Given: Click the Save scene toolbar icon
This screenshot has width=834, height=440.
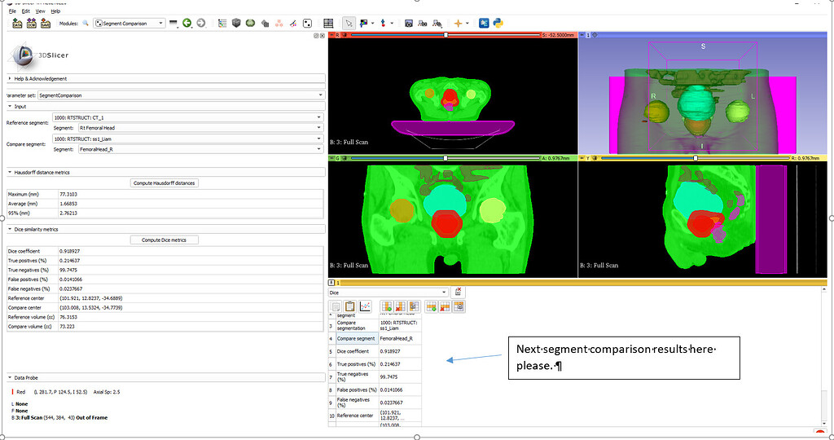Looking at the screenshot, I should coord(46,24).
